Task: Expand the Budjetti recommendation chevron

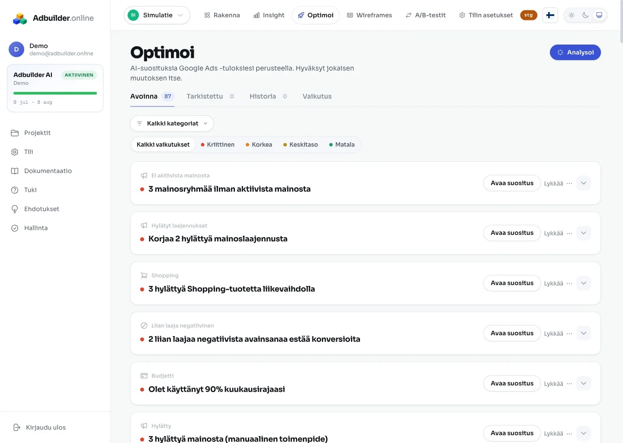Action: (584, 383)
